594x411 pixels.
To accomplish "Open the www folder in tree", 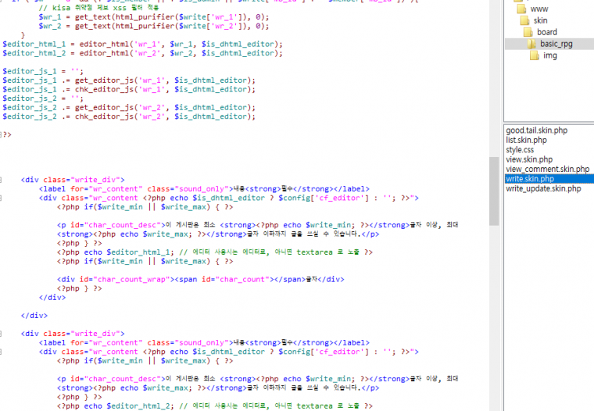I will coord(539,9).
